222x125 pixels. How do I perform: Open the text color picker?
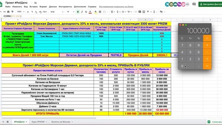(x=90, y=12)
